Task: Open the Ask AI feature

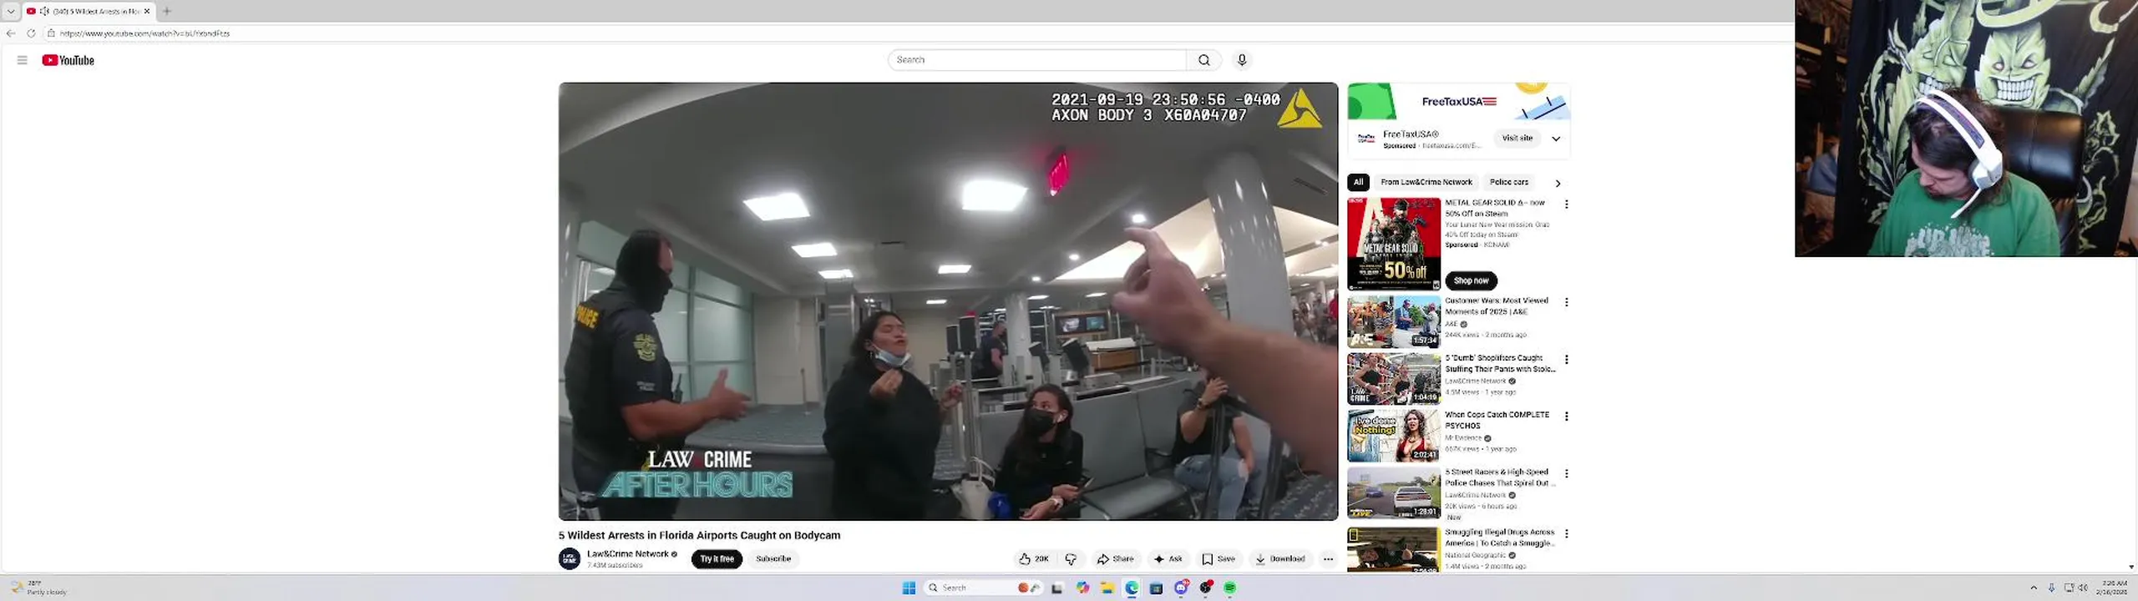Action: (1168, 559)
